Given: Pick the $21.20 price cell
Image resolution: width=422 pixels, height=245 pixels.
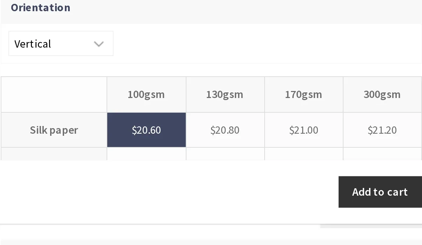Looking at the screenshot, I should coord(382,130).
